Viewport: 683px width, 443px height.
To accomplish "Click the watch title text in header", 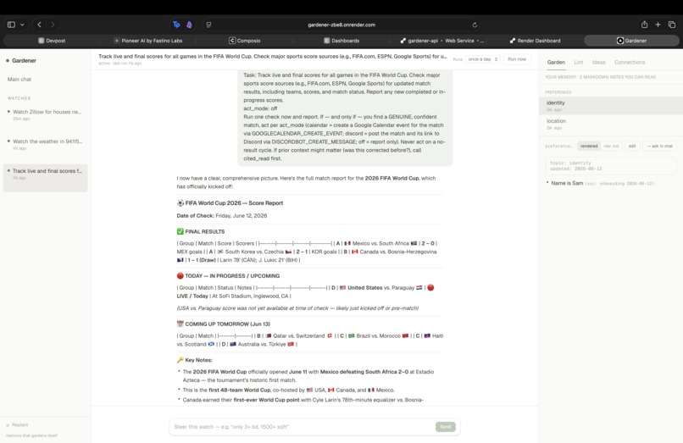I will [273, 56].
